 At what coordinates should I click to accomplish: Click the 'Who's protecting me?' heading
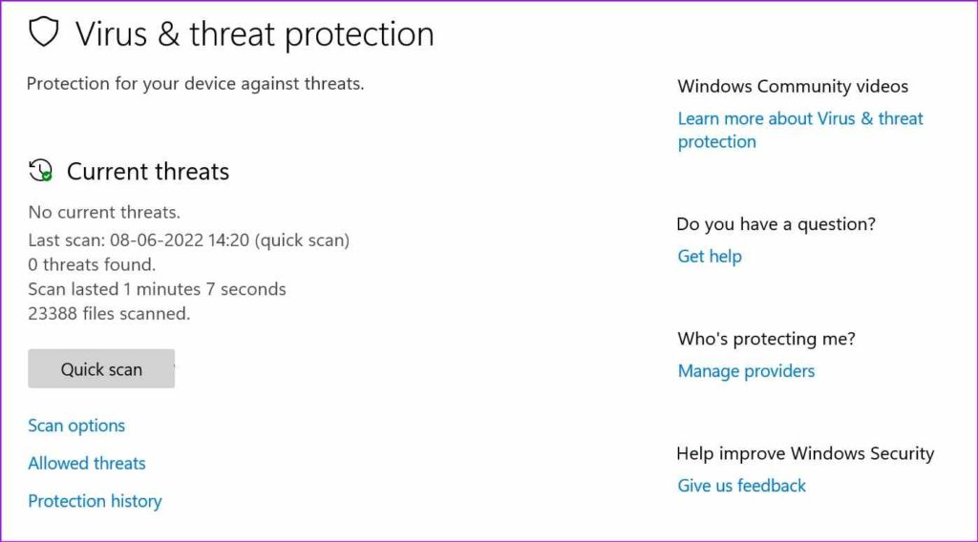coord(766,339)
